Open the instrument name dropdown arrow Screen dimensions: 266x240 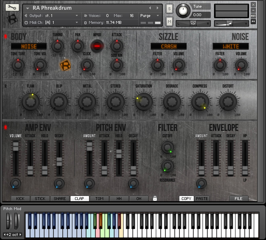(x=27, y=8)
